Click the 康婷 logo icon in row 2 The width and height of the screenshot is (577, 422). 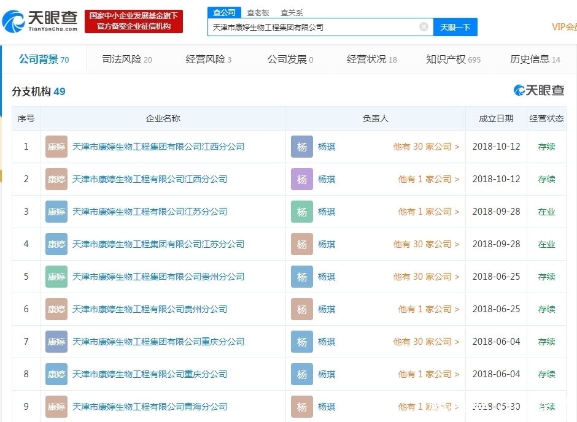tap(56, 179)
